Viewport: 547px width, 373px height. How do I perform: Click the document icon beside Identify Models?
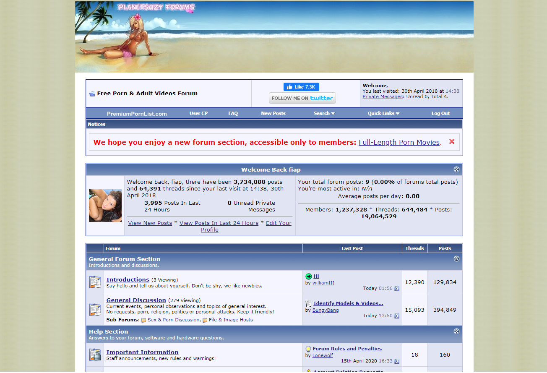point(308,304)
